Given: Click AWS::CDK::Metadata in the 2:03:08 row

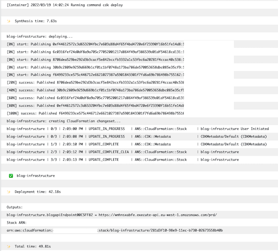Looking at the screenshot, I should click(153, 137).
